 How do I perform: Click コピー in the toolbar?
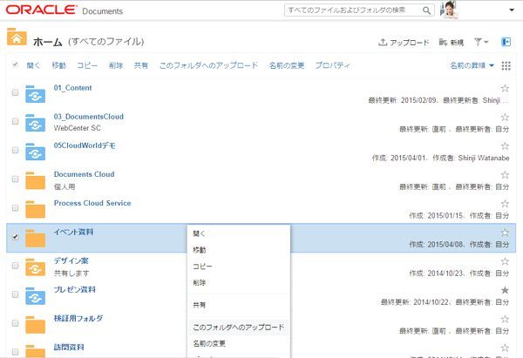click(x=87, y=65)
